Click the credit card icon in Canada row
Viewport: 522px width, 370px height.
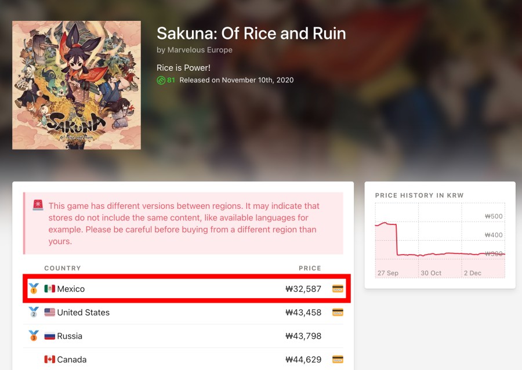[x=338, y=360]
